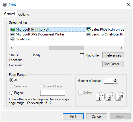Select the All page range radio button

[x=11, y=80]
